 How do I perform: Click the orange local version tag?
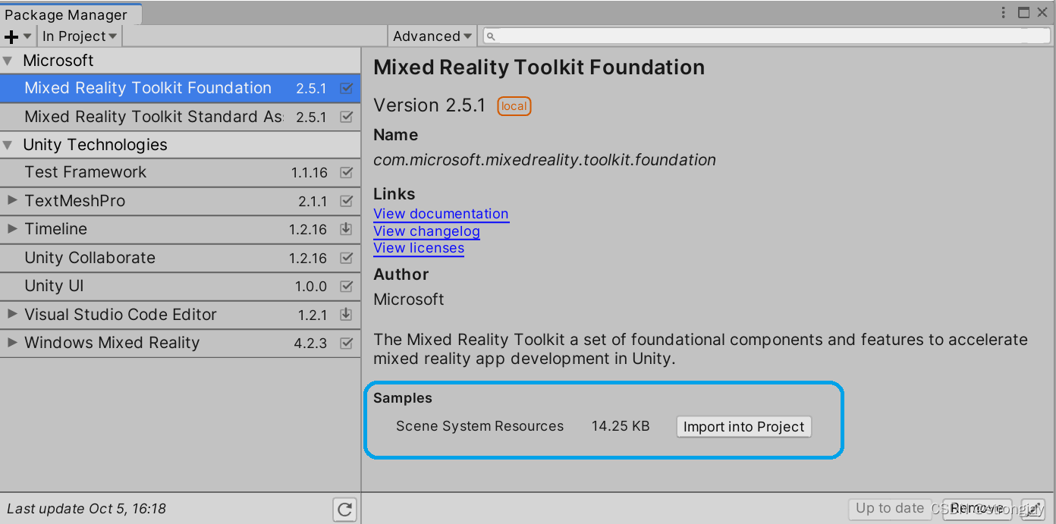tap(514, 106)
